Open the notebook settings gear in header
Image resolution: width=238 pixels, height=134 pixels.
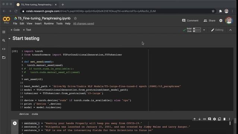click(x=221, y=20)
